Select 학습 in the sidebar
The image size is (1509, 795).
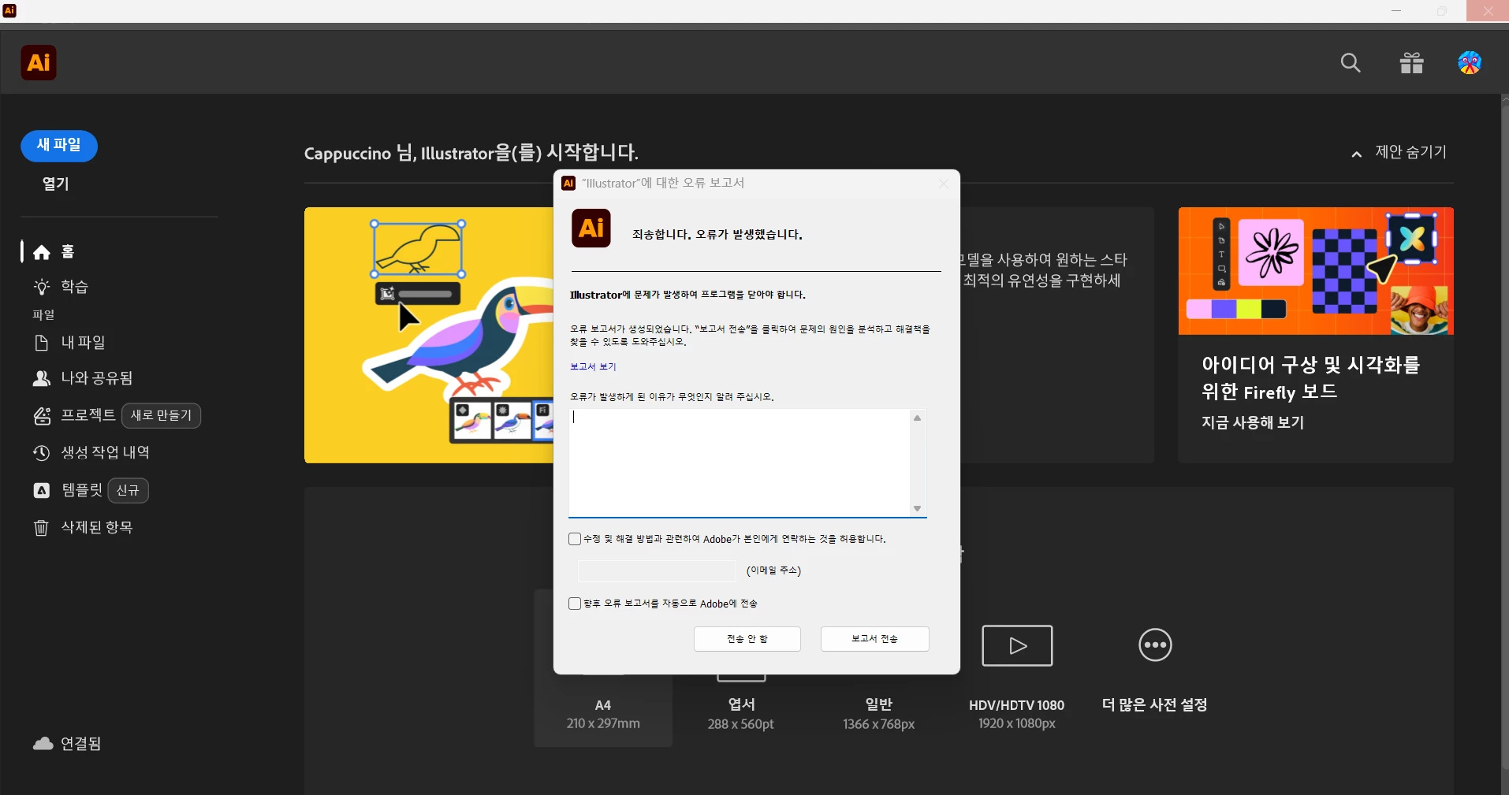pos(75,287)
